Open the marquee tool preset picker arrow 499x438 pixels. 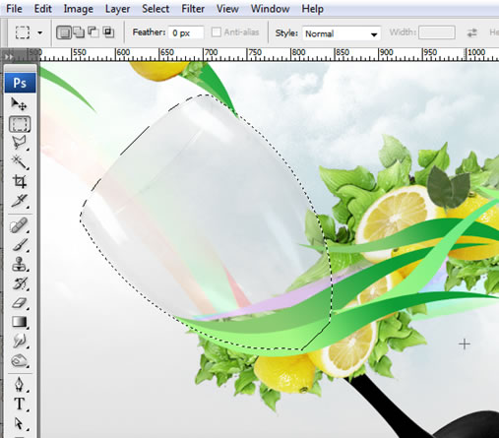pyautogui.click(x=40, y=32)
